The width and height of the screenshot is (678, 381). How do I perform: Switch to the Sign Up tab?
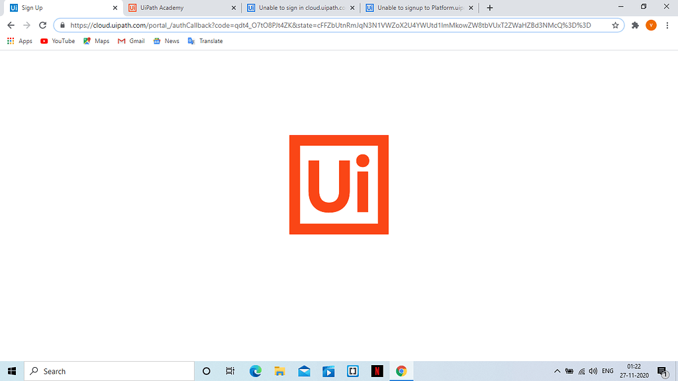point(62,8)
